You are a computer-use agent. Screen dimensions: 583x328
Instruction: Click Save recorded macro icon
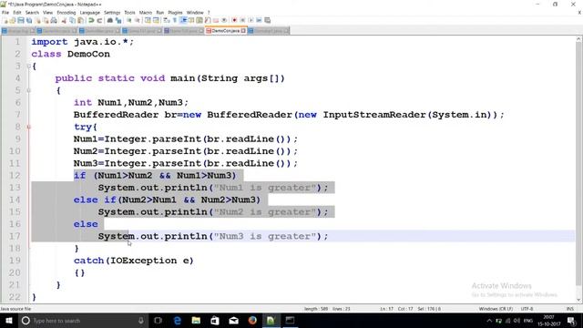coord(267,20)
